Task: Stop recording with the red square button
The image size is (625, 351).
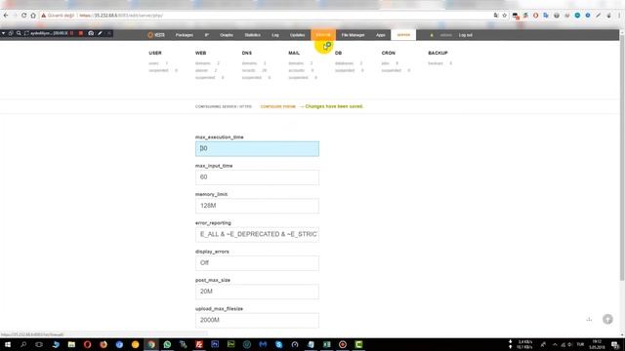Action: pos(81,33)
